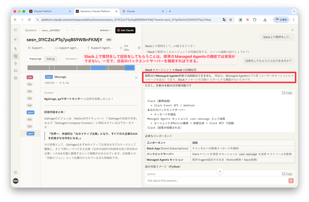Switch to the Claude Platform tab
This screenshot has width=309, height=202.
click(x=50, y=11)
